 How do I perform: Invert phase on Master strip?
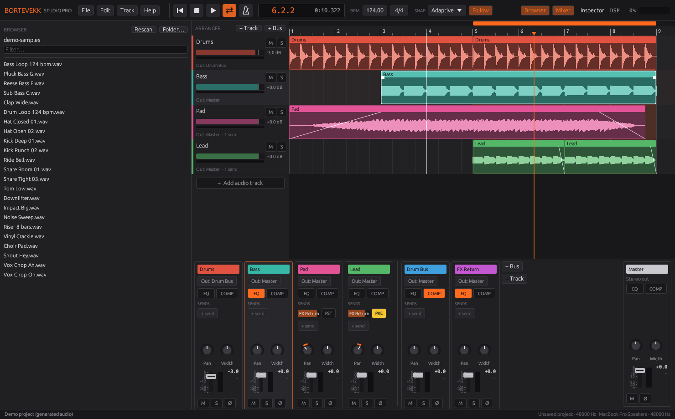(645, 399)
